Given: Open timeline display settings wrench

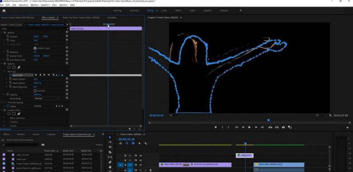Looking at the screenshot, I should pyautogui.click(x=146, y=143).
